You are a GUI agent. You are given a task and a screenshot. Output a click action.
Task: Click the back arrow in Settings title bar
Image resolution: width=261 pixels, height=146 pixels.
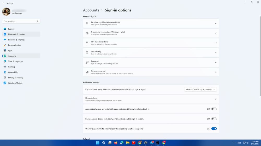pos(3,3)
